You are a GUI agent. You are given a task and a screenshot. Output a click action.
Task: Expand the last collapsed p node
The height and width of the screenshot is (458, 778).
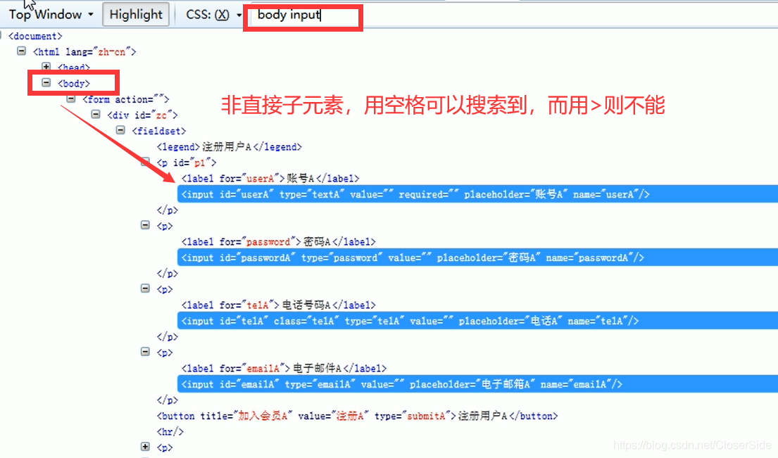[x=145, y=447]
